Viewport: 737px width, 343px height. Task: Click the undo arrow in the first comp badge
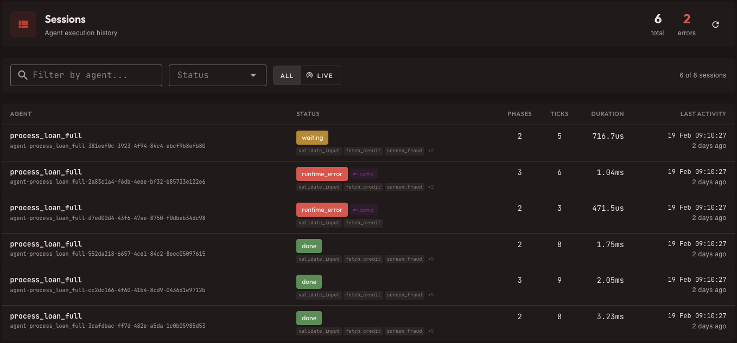[355, 173]
